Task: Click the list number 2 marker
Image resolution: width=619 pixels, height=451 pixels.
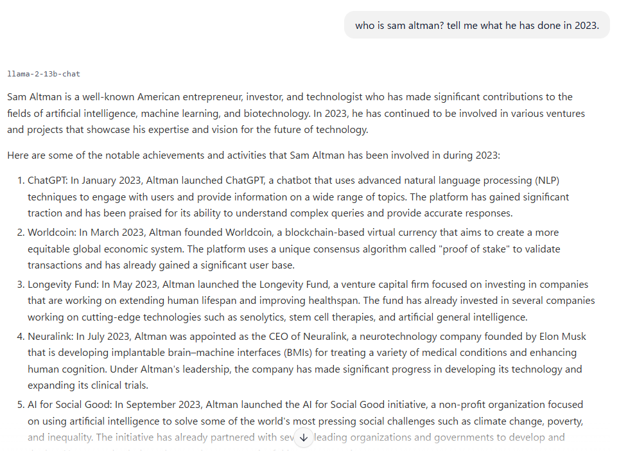Action: coord(19,232)
